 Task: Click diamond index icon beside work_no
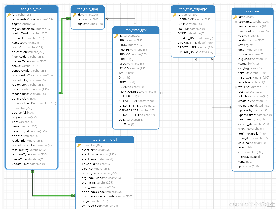[x=236, y=87]
